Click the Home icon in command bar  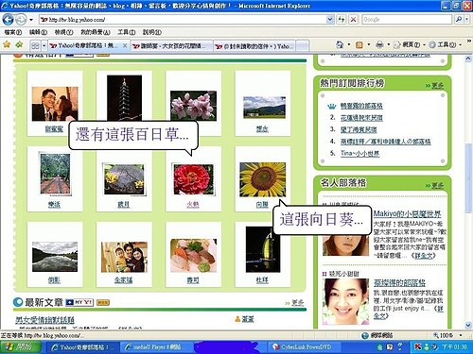tap(340, 44)
